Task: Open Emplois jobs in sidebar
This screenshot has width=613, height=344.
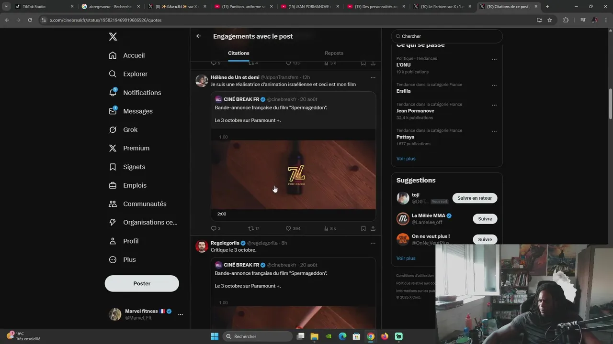Action: pyautogui.click(x=128, y=185)
